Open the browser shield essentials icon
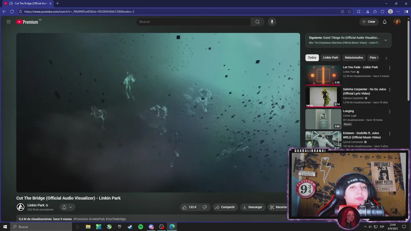411x231 pixels. 382,12
